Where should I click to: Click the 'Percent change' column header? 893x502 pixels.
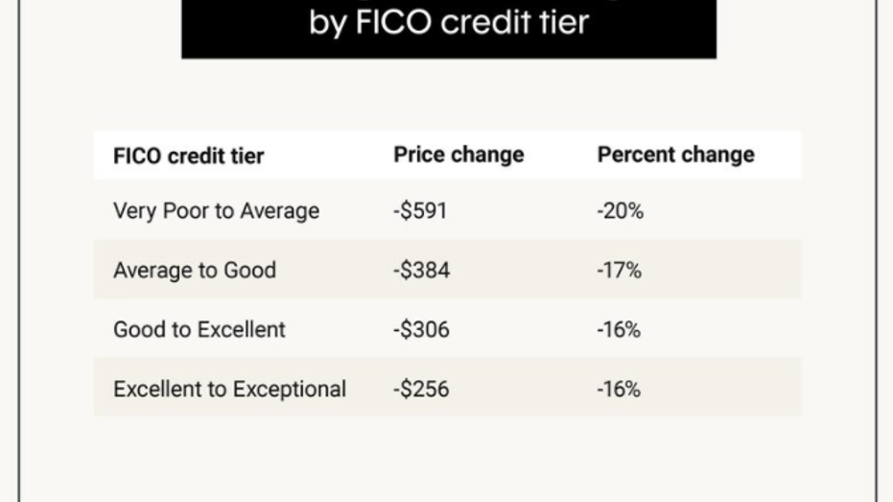(675, 155)
